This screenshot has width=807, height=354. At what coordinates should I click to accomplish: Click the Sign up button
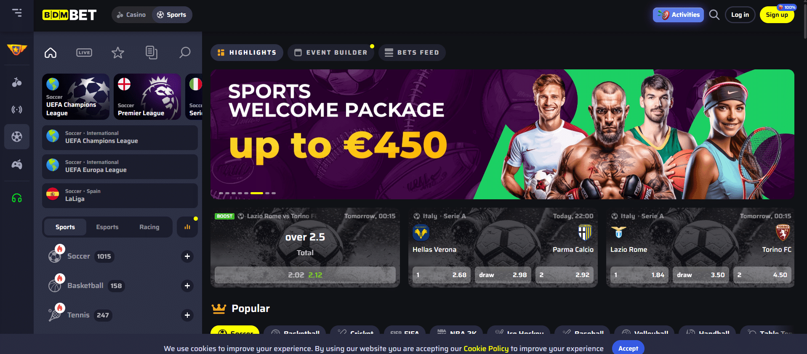(777, 15)
